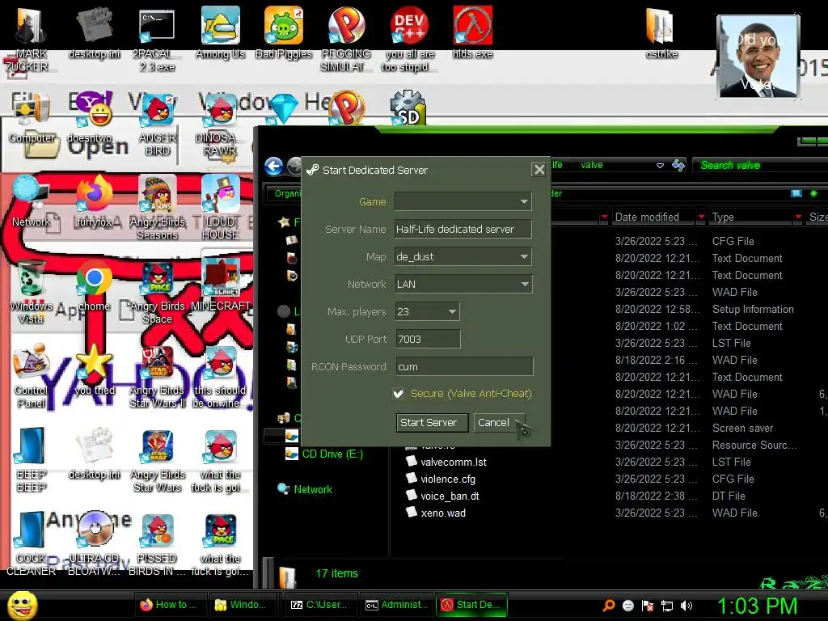The image size is (828, 621).
Task: Click the Cancel button in dialog
Action: point(499,422)
